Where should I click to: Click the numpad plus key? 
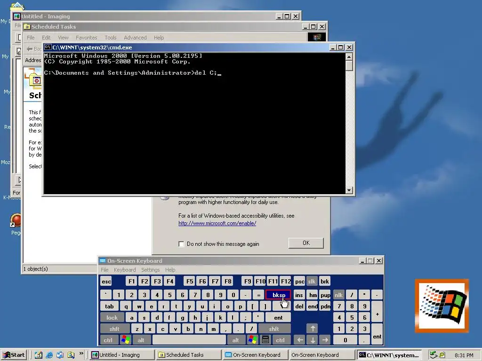(377, 312)
